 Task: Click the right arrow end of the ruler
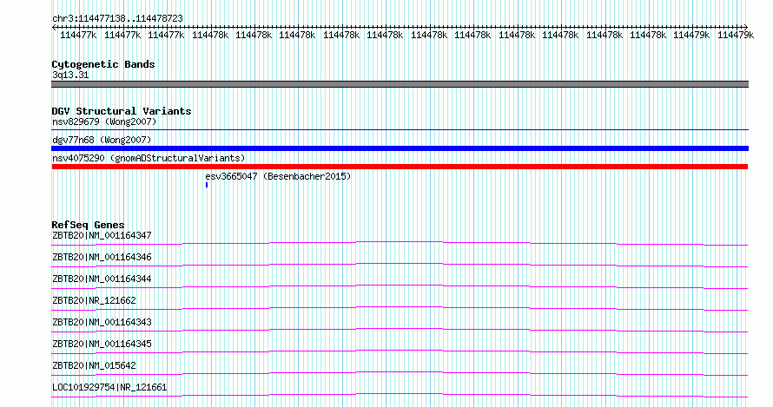(x=745, y=27)
